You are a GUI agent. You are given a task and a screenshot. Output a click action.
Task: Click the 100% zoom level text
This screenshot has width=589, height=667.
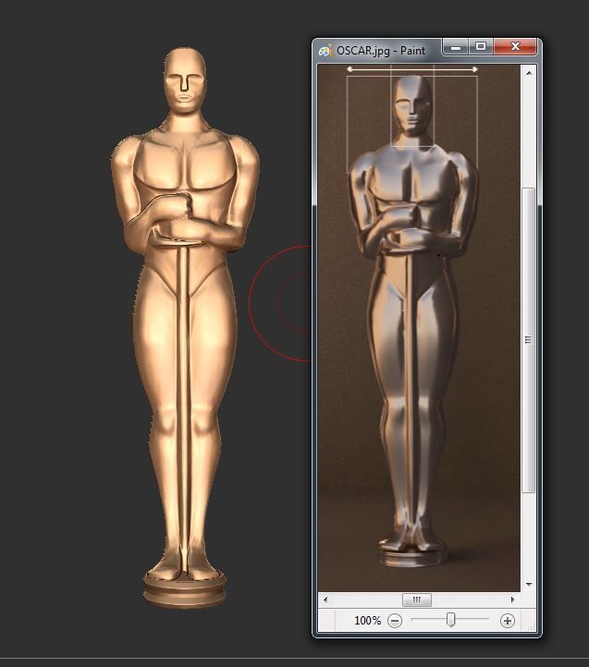click(367, 621)
